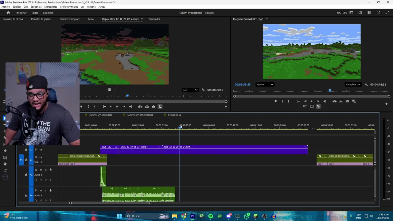
Task: Switch to the Premiere Composer tab
Action: pos(70,19)
